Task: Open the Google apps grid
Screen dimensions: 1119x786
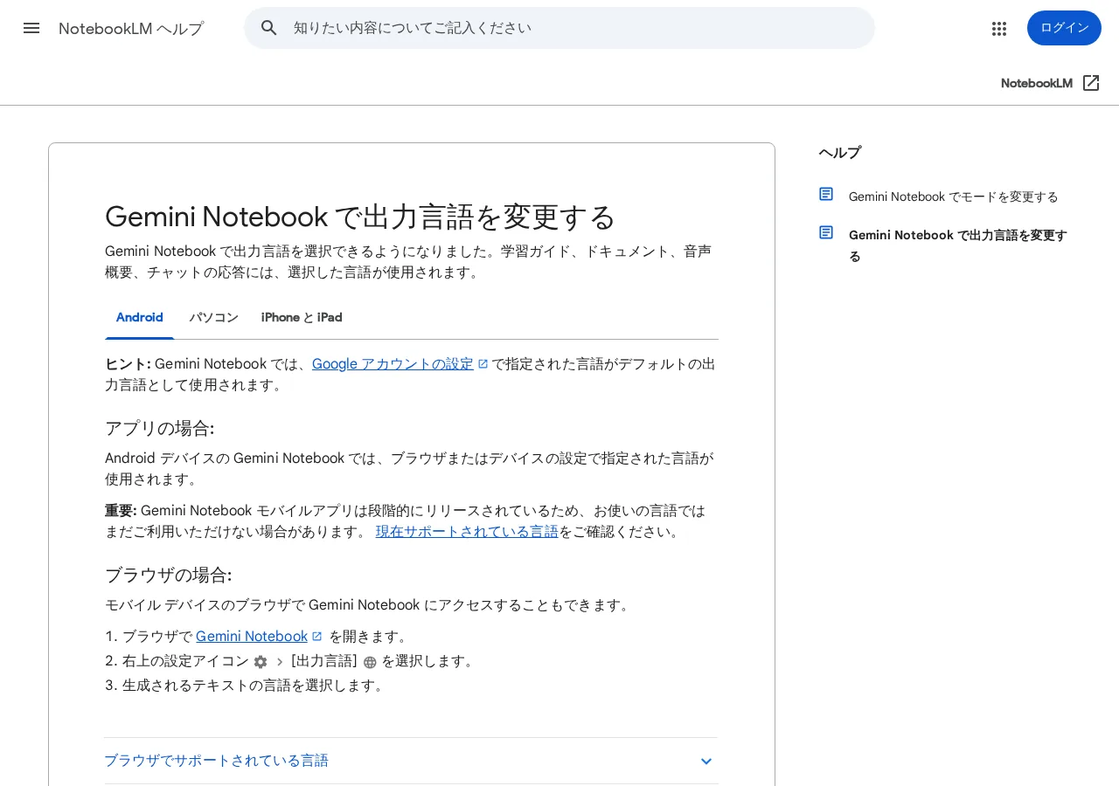Action: coord(999,29)
